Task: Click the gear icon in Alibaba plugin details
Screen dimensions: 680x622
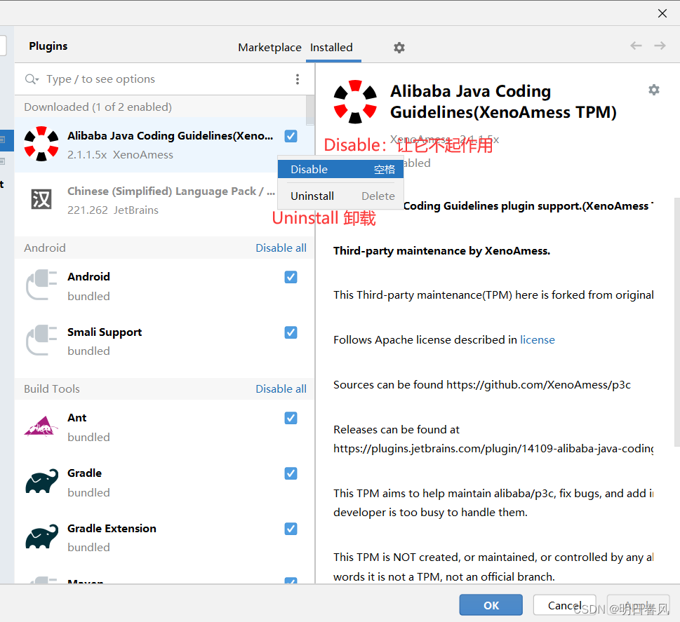Action: [653, 90]
